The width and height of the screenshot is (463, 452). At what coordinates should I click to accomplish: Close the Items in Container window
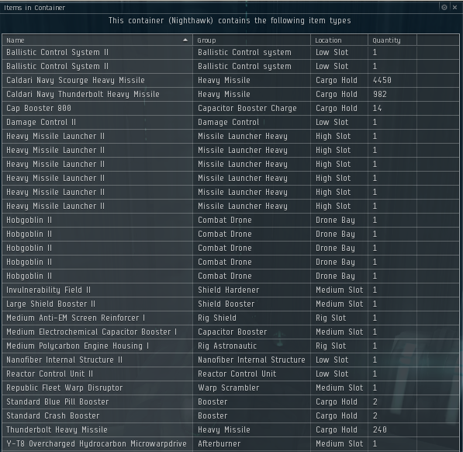(454, 8)
